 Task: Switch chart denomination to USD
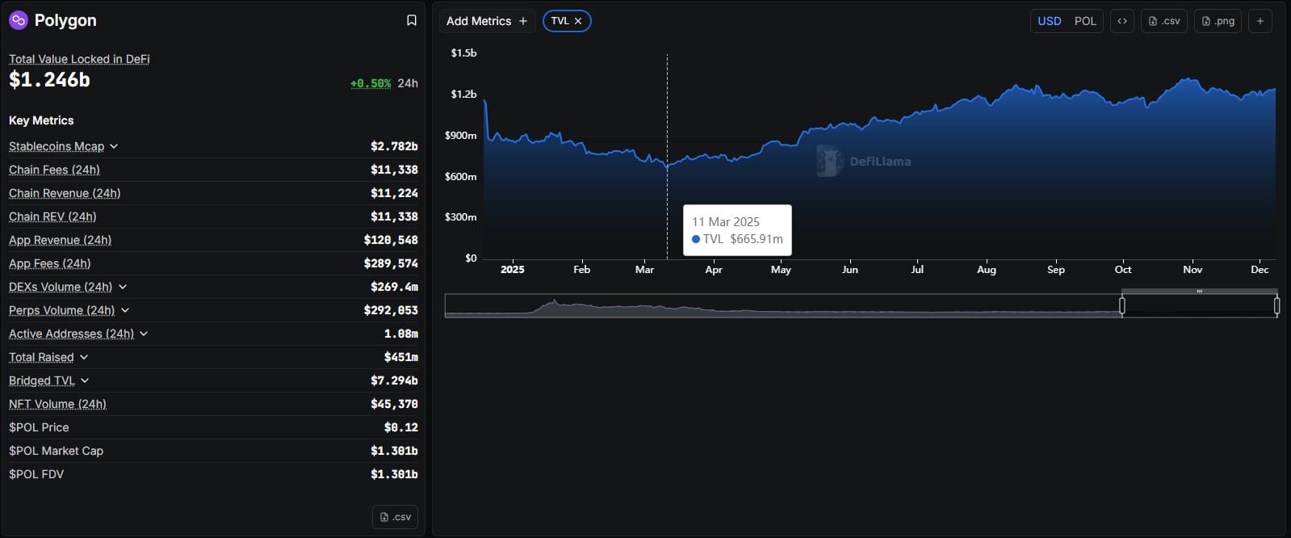click(1049, 21)
